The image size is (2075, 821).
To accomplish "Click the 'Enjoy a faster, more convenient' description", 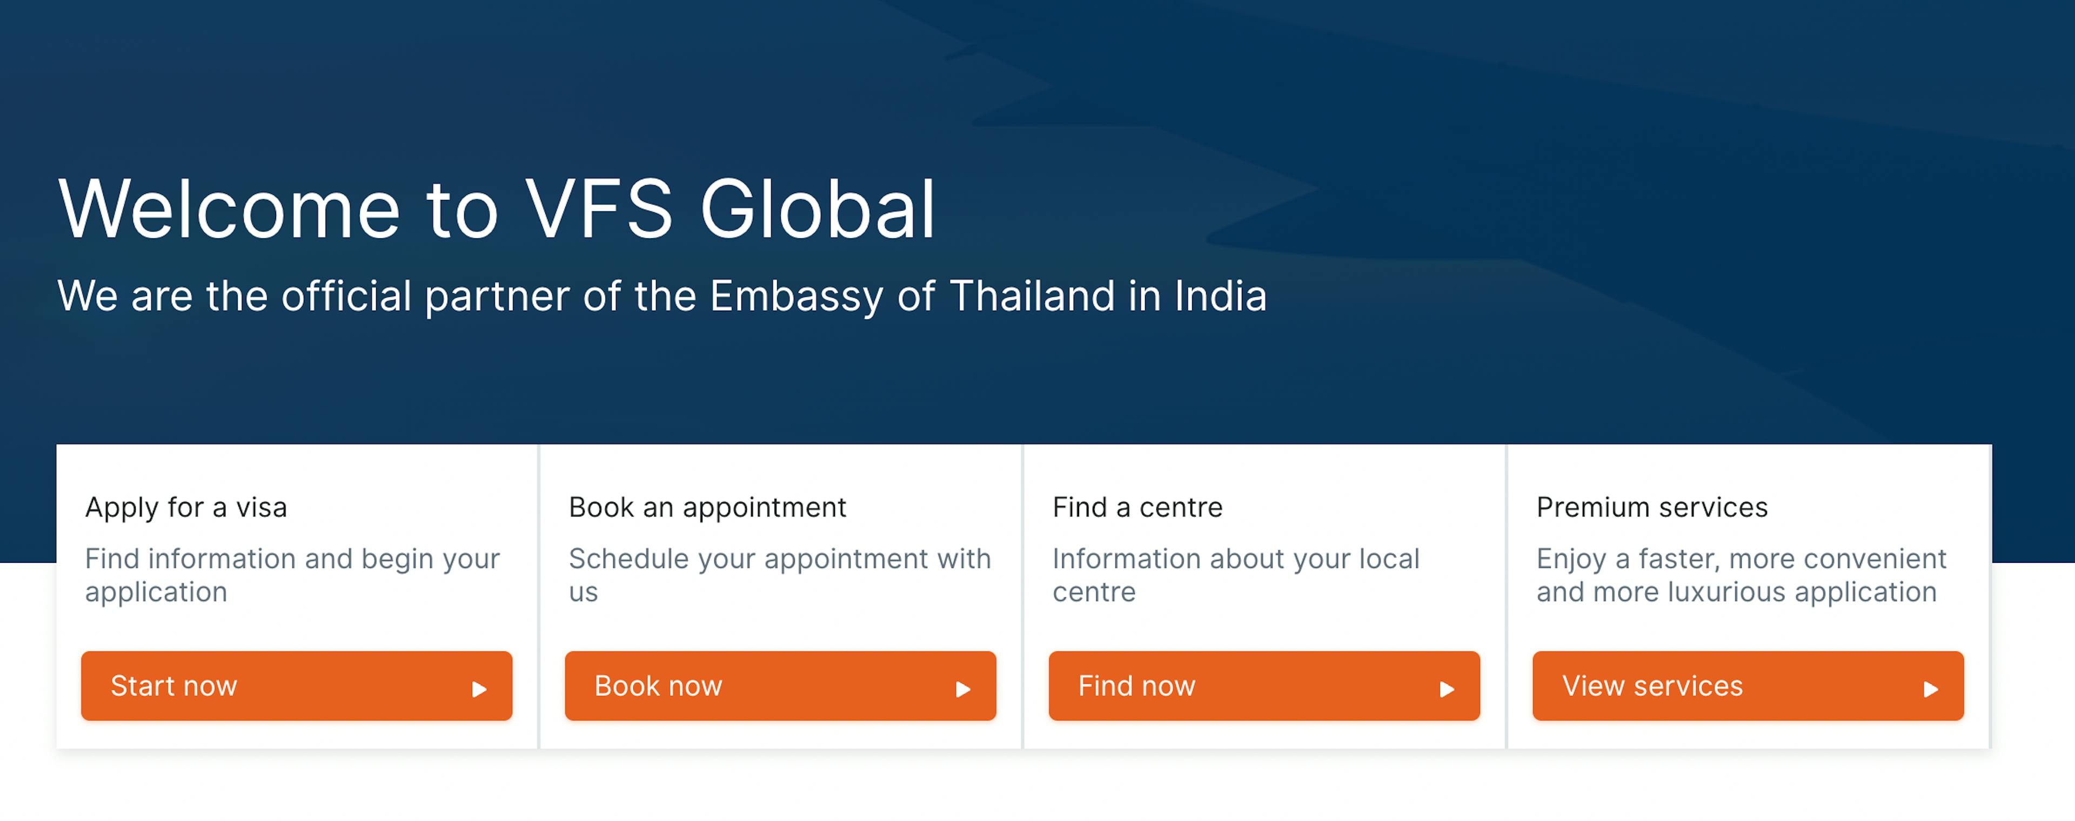I will (x=1741, y=575).
